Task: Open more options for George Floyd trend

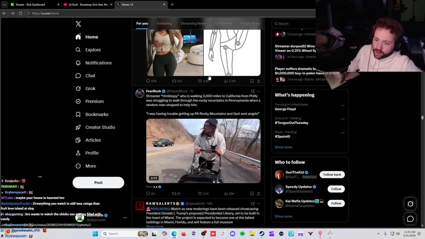Action: coord(343,106)
